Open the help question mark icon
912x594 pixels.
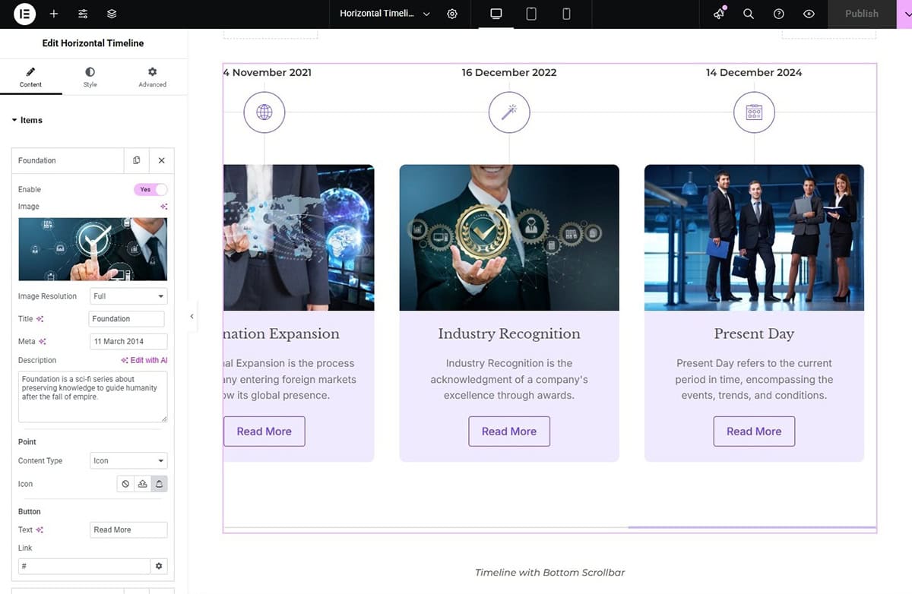click(779, 14)
